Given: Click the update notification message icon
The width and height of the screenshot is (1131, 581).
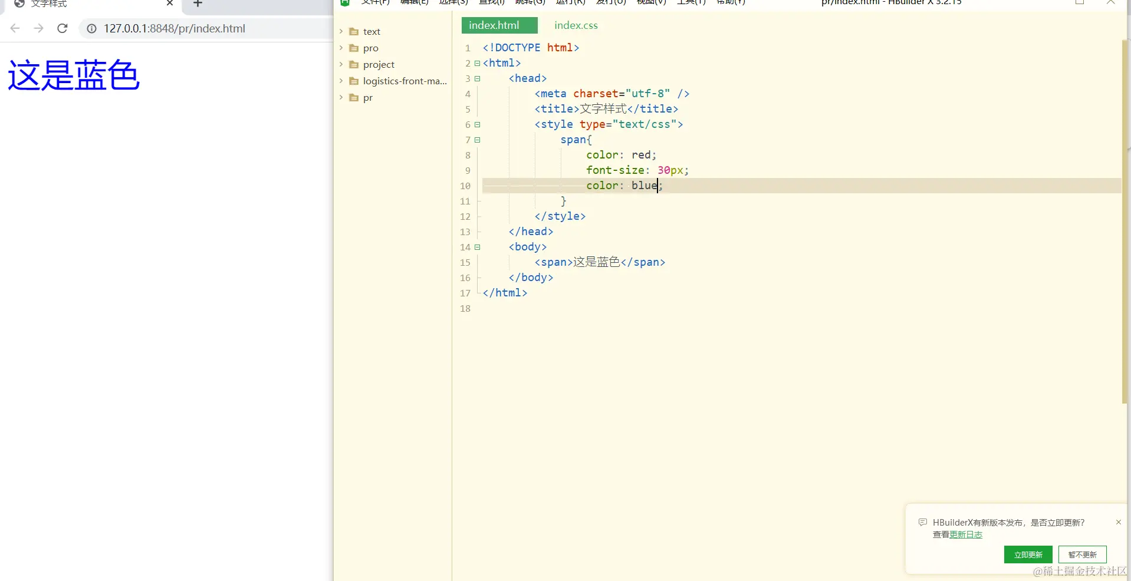Looking at the screenshot, I should pos(923,522).
